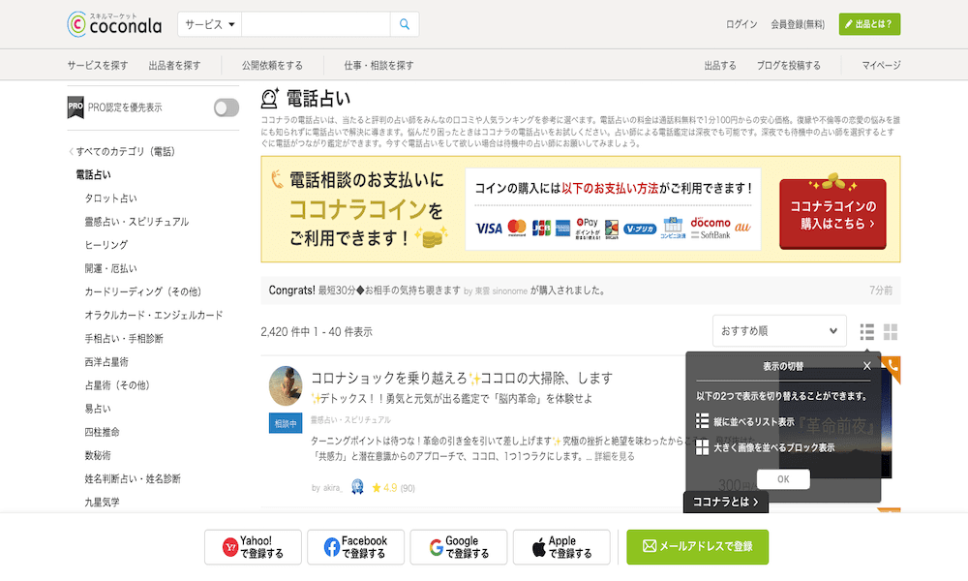Open the 出品者を探す menu
Screen dimensions: 968x581
tap(174, 65)
